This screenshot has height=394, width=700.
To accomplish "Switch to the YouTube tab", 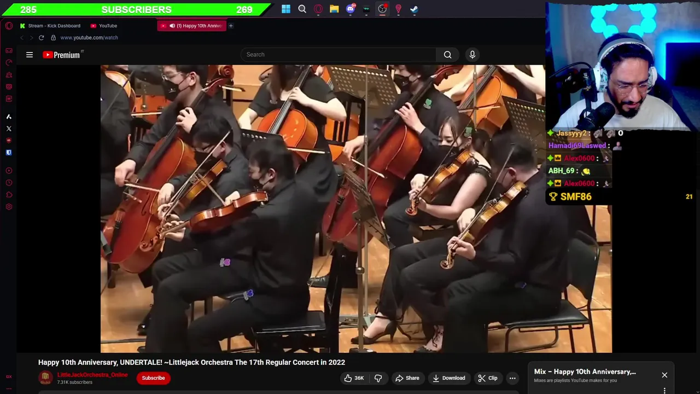I will (x=104, y=26).
